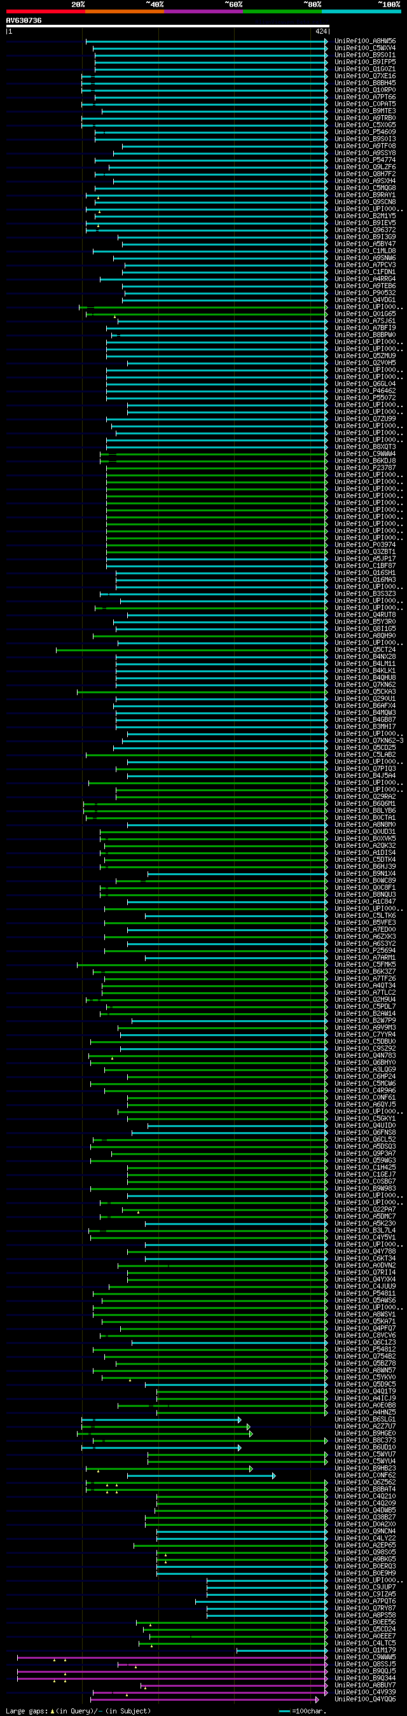Open hit UniRef100_A8HW56

click(x=365, y=41)
